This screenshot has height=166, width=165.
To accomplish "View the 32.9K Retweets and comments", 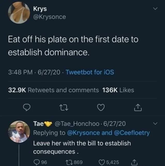I will pos(53,90).
